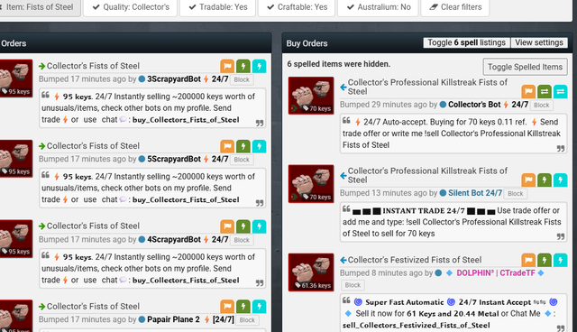Block user Papair Plane 2
577x332 pixels.
click(247, 320)
